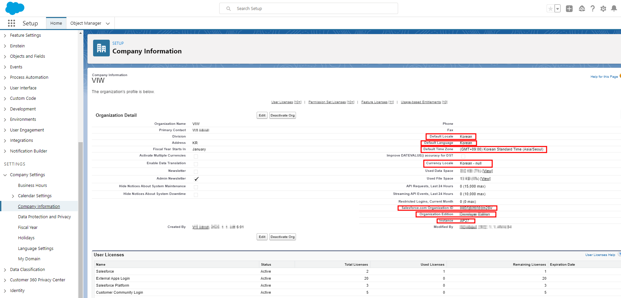Open Notification Builder section
The image size is (621, 298).
[29, 151]
